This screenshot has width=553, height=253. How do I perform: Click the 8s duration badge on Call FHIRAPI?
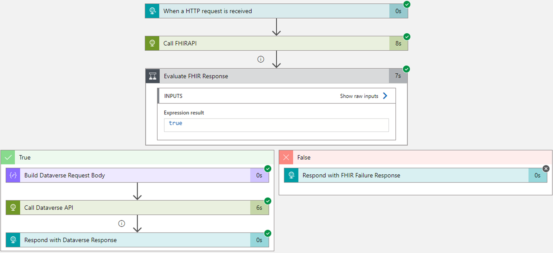pos(398,43)
